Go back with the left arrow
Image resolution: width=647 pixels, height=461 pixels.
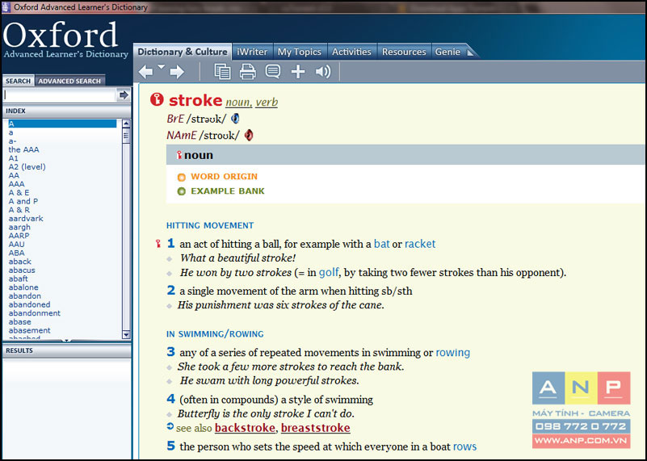pos(145,72)
